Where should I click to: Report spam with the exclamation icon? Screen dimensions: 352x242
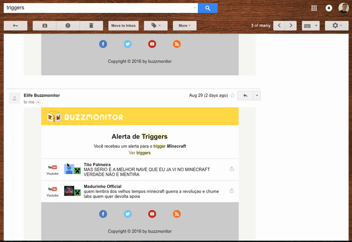tap(68, 26)
